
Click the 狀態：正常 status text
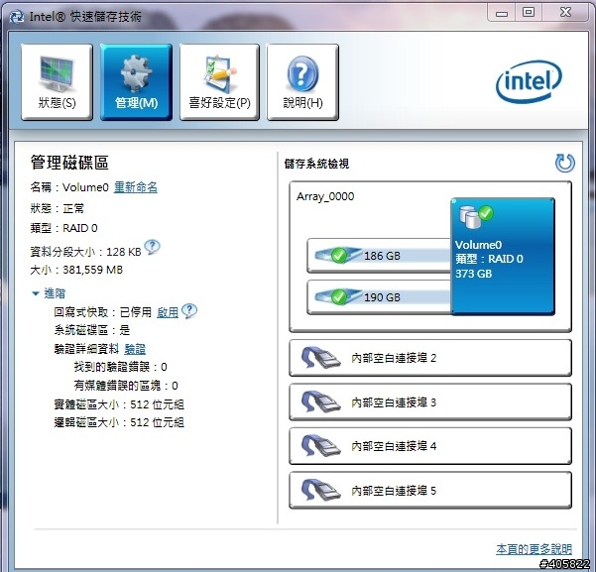click(57, 208)
